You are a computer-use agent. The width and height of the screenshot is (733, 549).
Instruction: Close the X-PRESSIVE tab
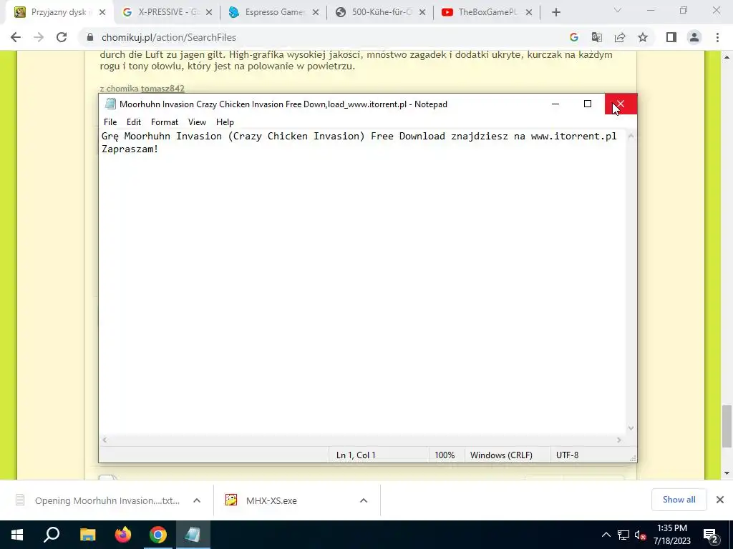pos(209,13)
